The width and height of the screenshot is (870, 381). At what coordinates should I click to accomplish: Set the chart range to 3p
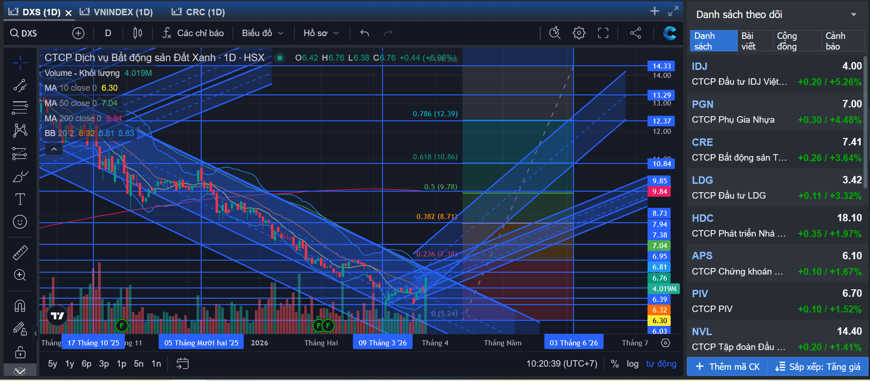104,364
